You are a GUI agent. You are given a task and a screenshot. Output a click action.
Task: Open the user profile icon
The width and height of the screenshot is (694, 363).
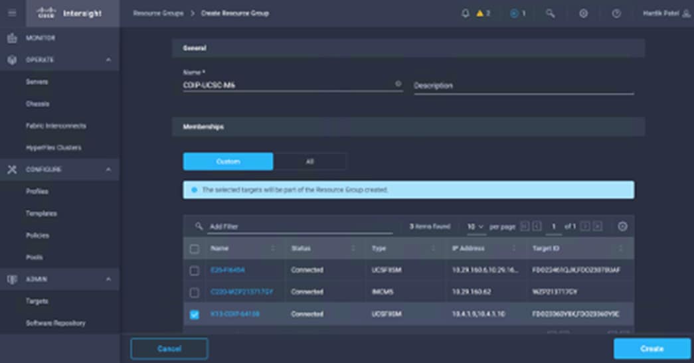(687, 13)
